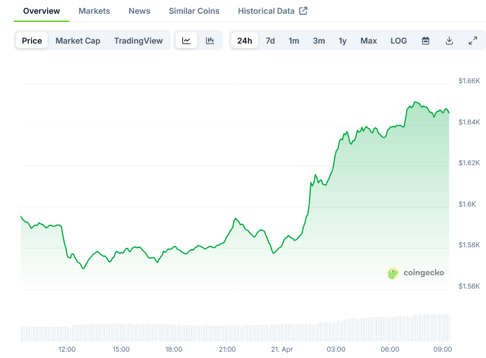Expand chart to fullscreen
Screen dimensions: 486x358
click(473, 41)
